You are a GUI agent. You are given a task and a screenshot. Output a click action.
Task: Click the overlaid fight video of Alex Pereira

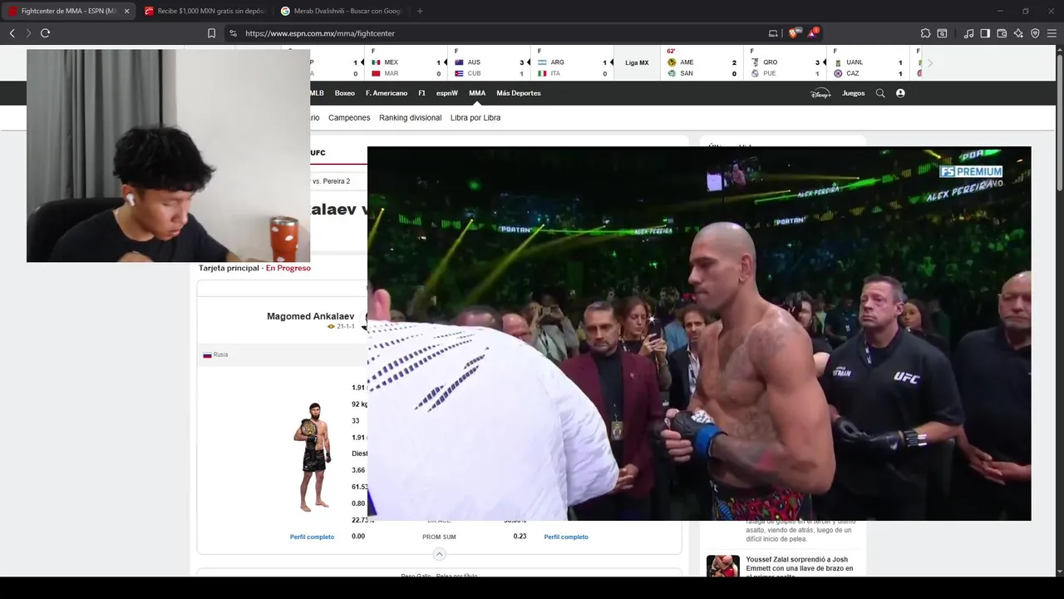(x=699, y=334)
